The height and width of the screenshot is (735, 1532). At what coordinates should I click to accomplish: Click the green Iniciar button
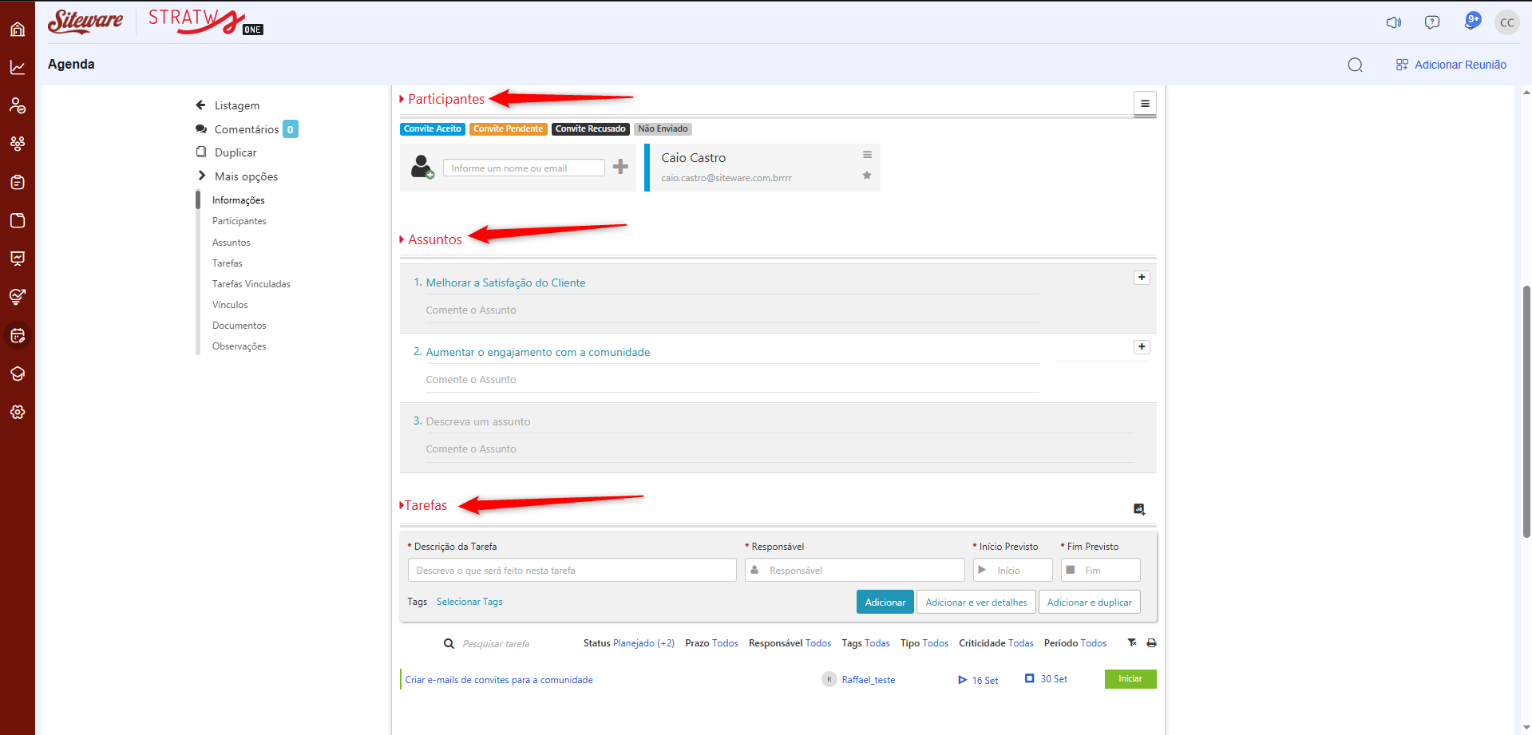coord(1130,679)
